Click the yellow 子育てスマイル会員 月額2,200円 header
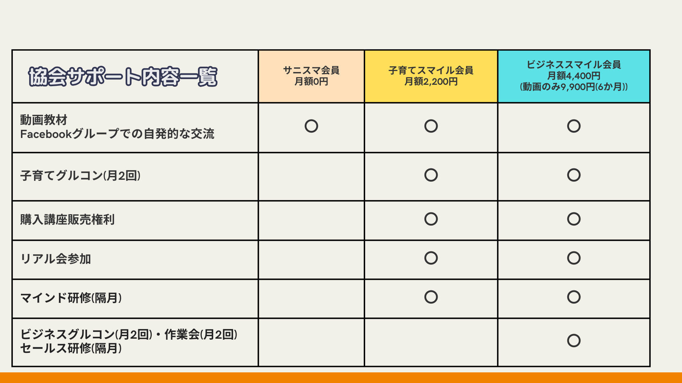The width and height of the screenshot is (682, 383). [x=431, y=76]
